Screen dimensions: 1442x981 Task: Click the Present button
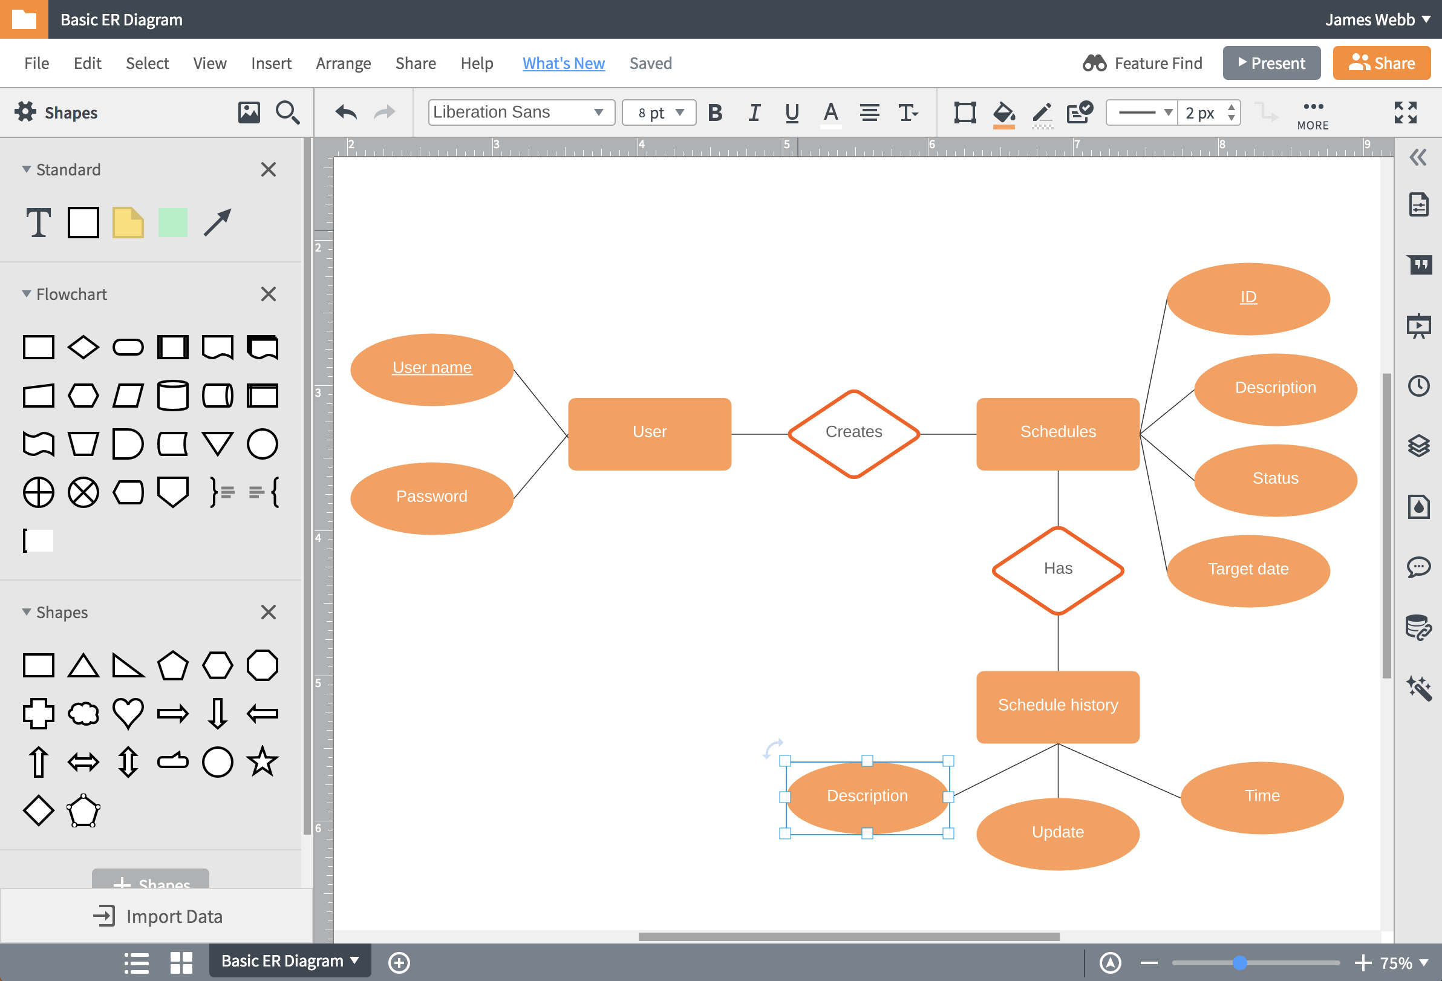(1271, 62)
